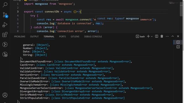The image size is (184, 103).
Task: Click 'Number: [Object]' in terminal
Action: pos(36,48)
